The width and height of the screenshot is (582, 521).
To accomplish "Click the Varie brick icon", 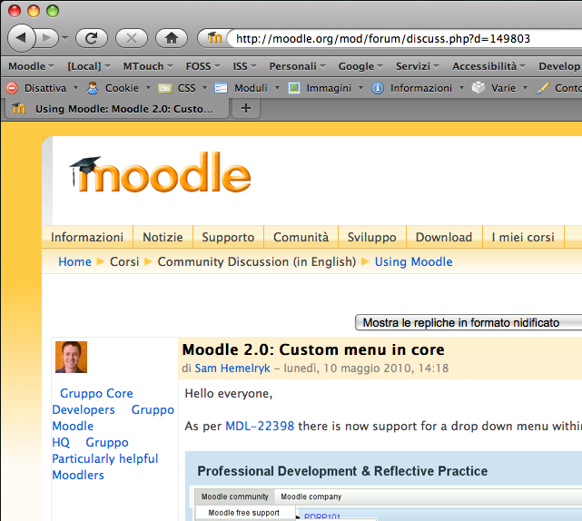I will coord(478,87).
